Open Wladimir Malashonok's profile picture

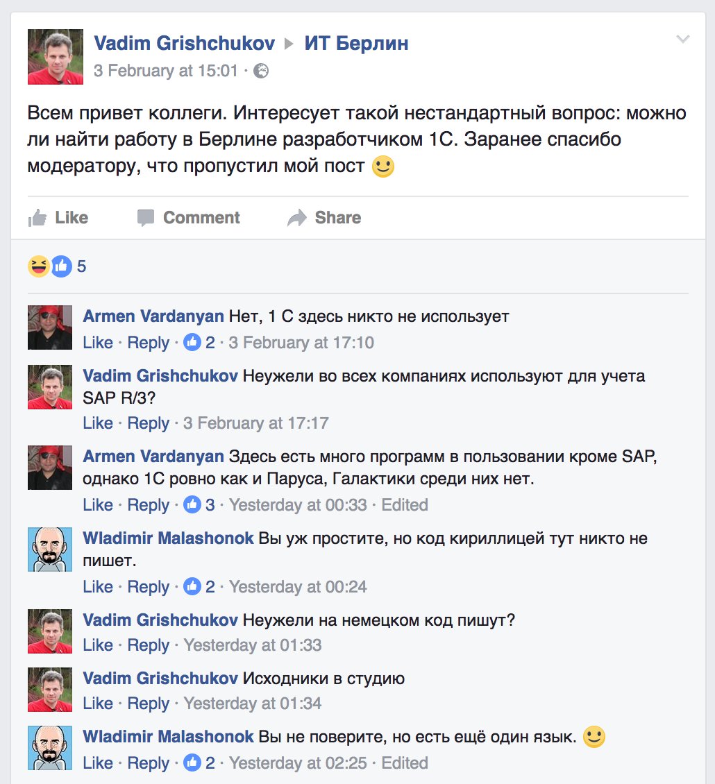click(49, 549)
